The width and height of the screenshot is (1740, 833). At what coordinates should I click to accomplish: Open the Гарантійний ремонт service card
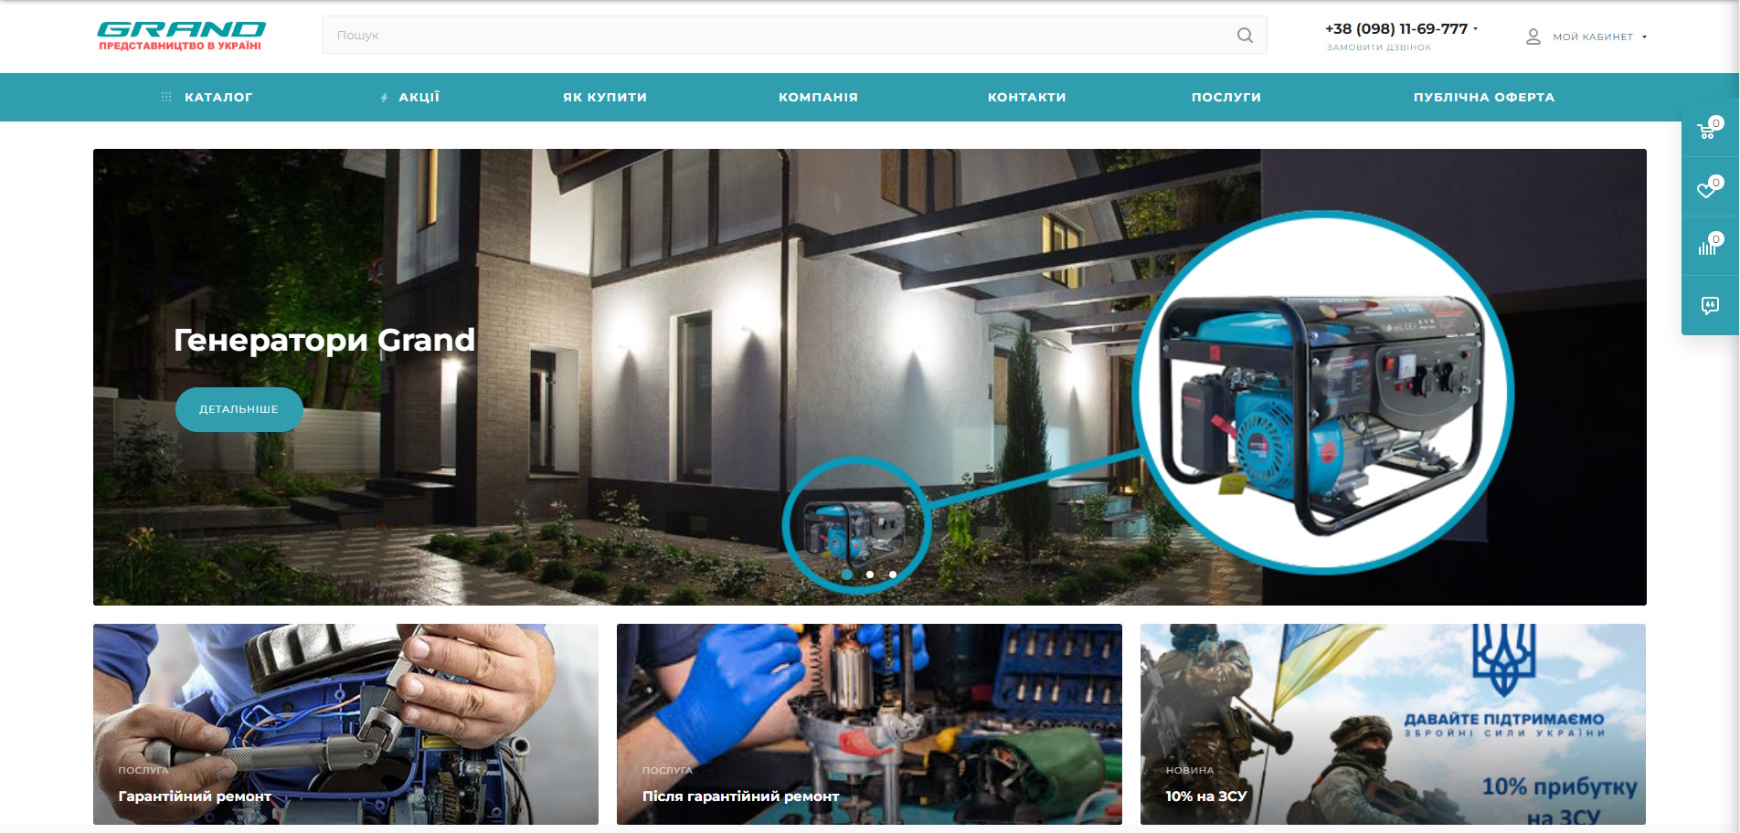(345, 724)
